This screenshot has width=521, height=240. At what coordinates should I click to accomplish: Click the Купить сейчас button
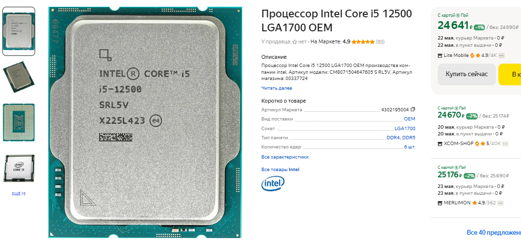tap(467, 74)
